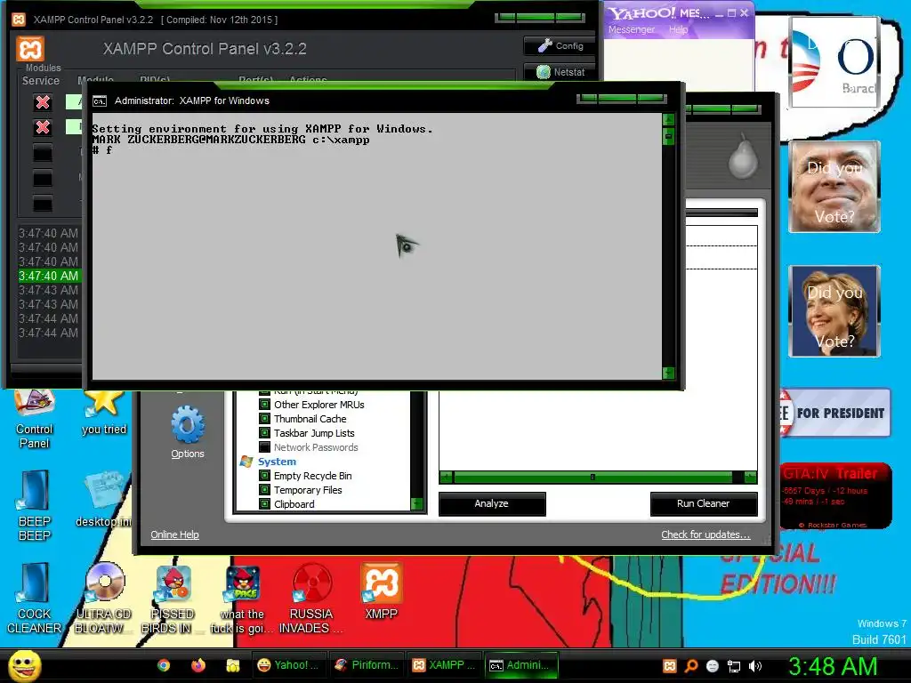Open ULTRA CD BLOATW... disc icon
The width and height of the screenshot is (911, 683).
(104, 599)
